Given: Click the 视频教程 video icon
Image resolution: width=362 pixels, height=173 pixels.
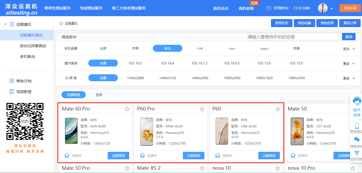Looking at the screenshot, I should click(12, 91).
